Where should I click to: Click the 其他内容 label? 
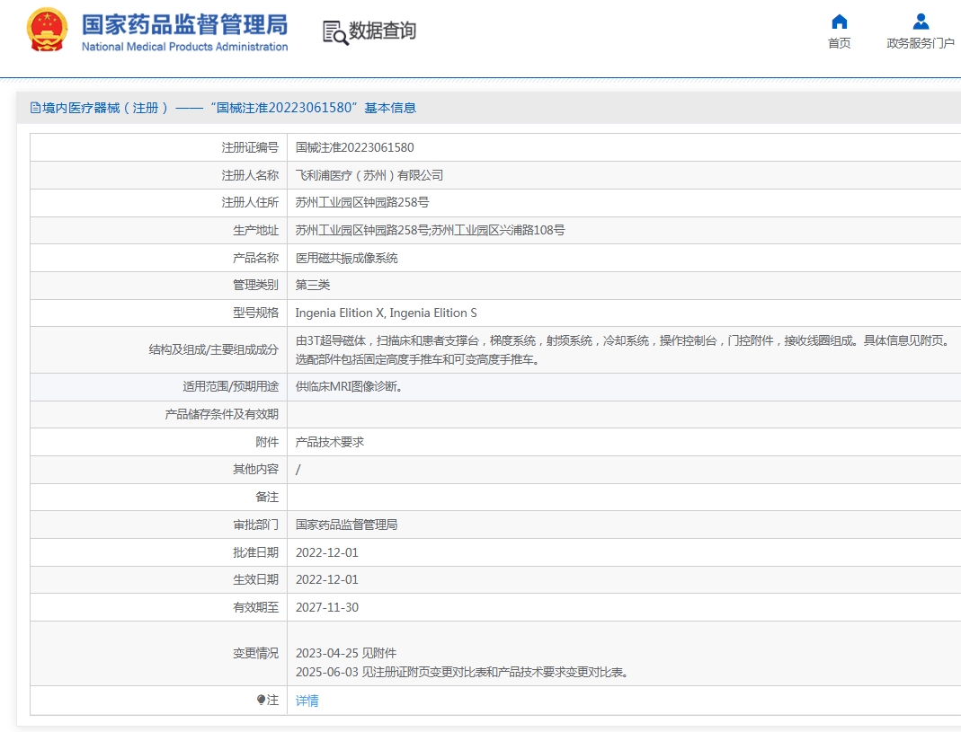tap(255, 469)
